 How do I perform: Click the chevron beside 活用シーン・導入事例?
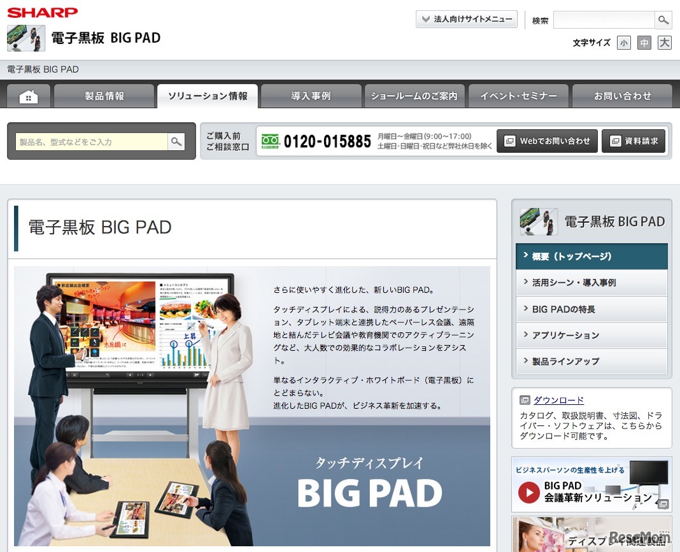pos(526,282)
